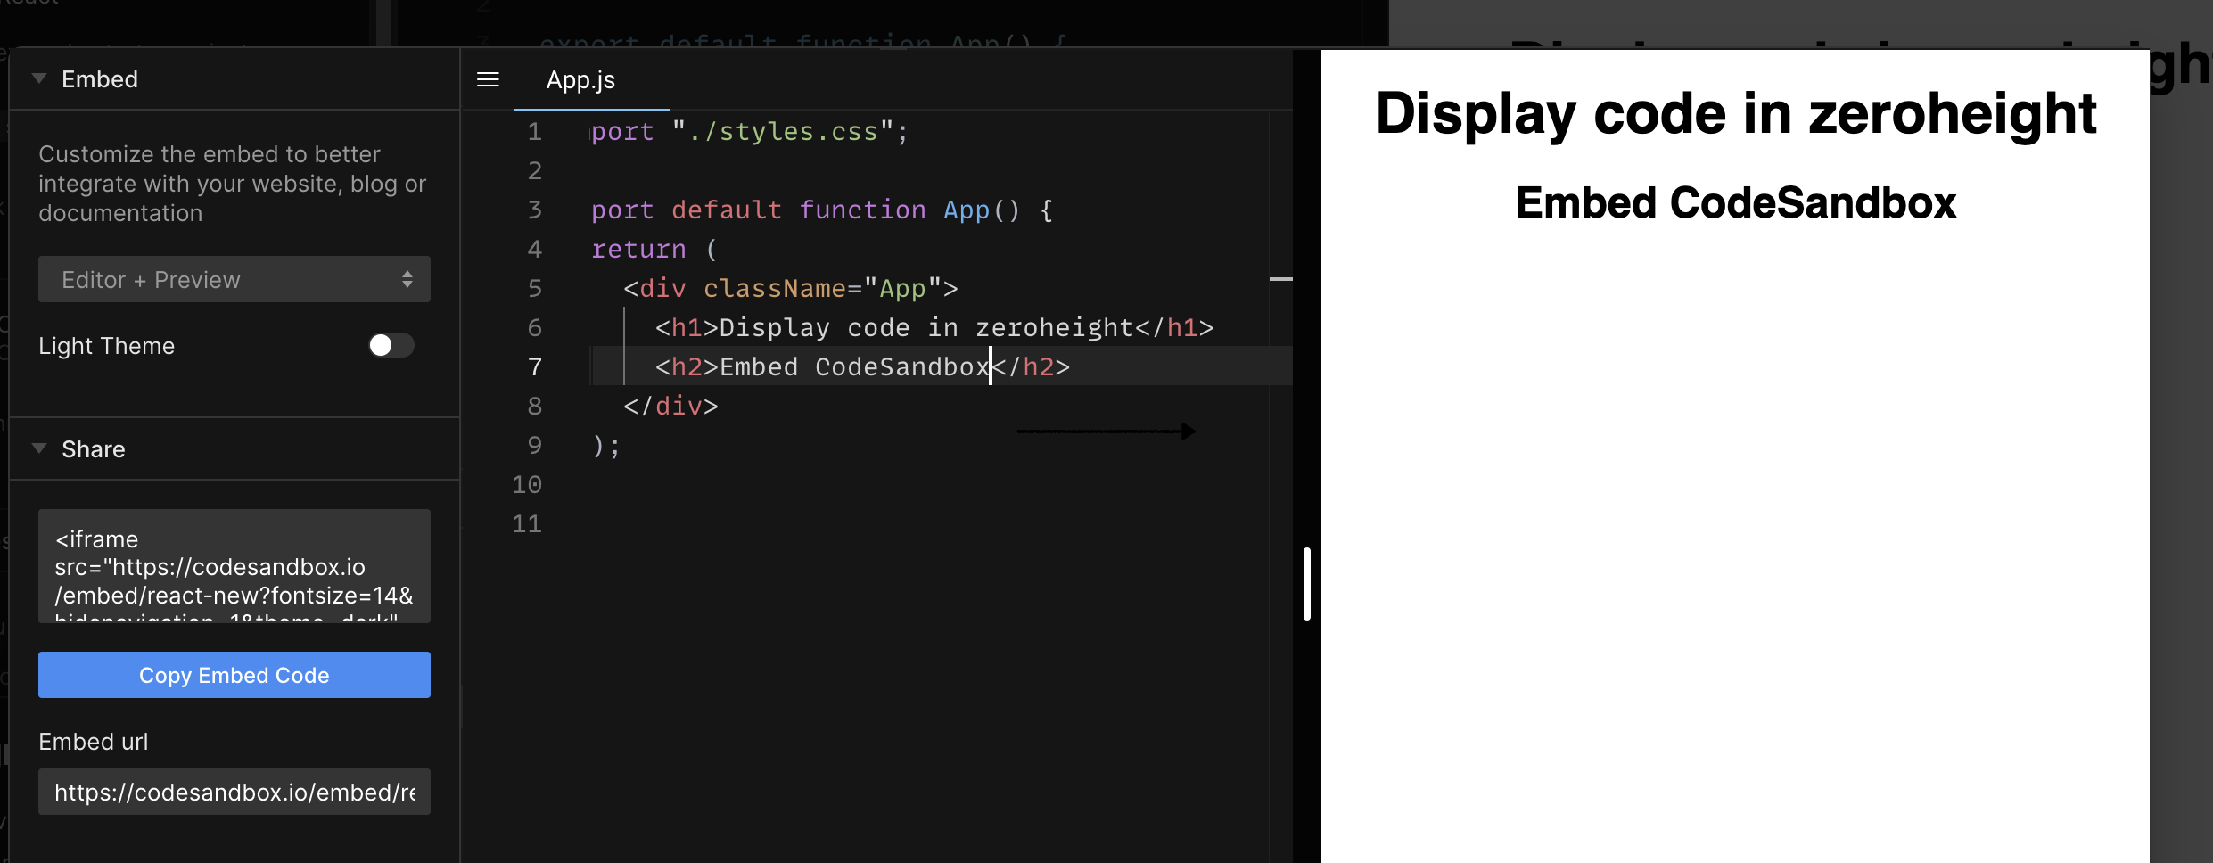Open the hamburger file menu icon
The width and height of the screenshot is (2213, 863).
point(488,79)
